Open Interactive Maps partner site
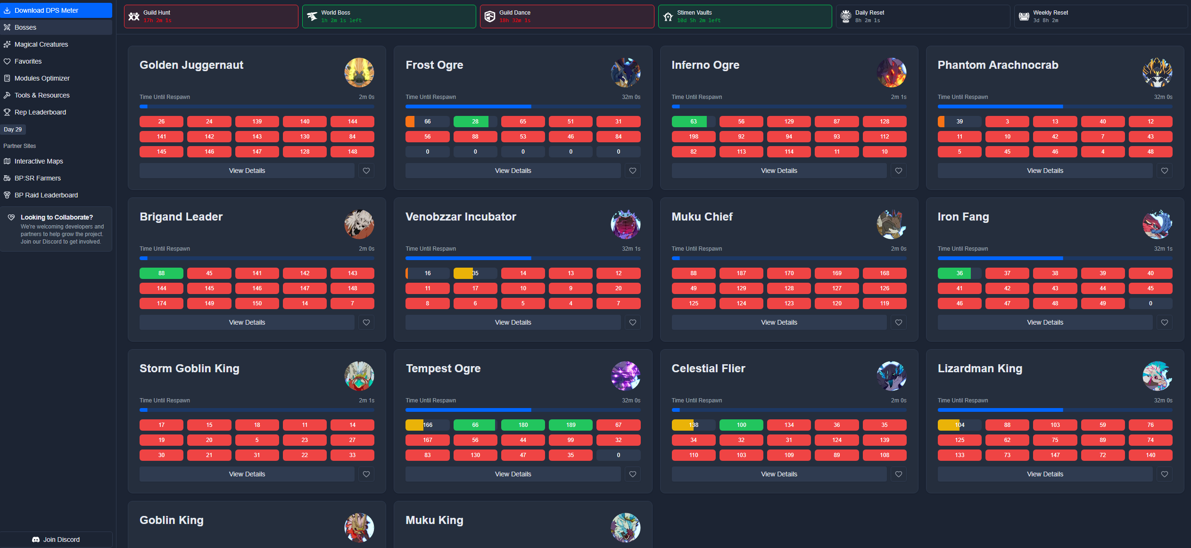 (x=39, y=161)
